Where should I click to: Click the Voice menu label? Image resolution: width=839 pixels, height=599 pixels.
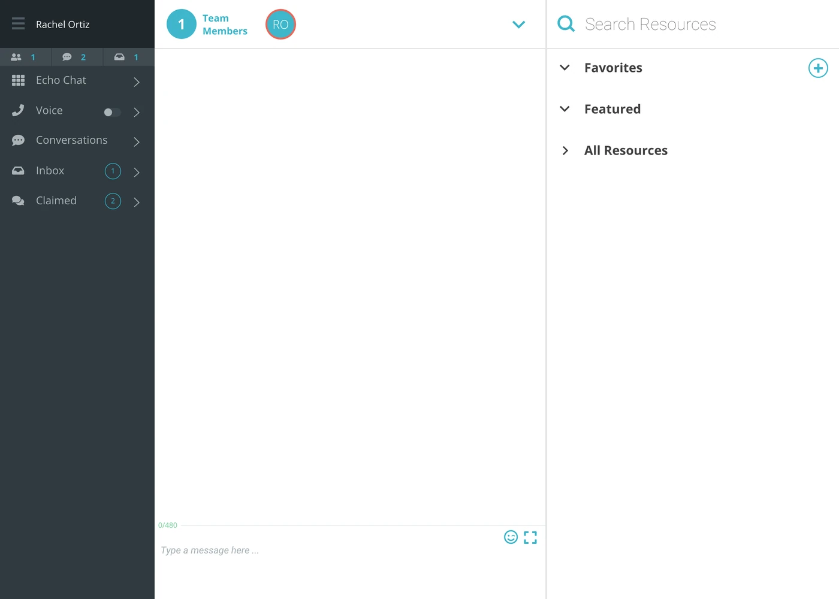coord(49,110)
